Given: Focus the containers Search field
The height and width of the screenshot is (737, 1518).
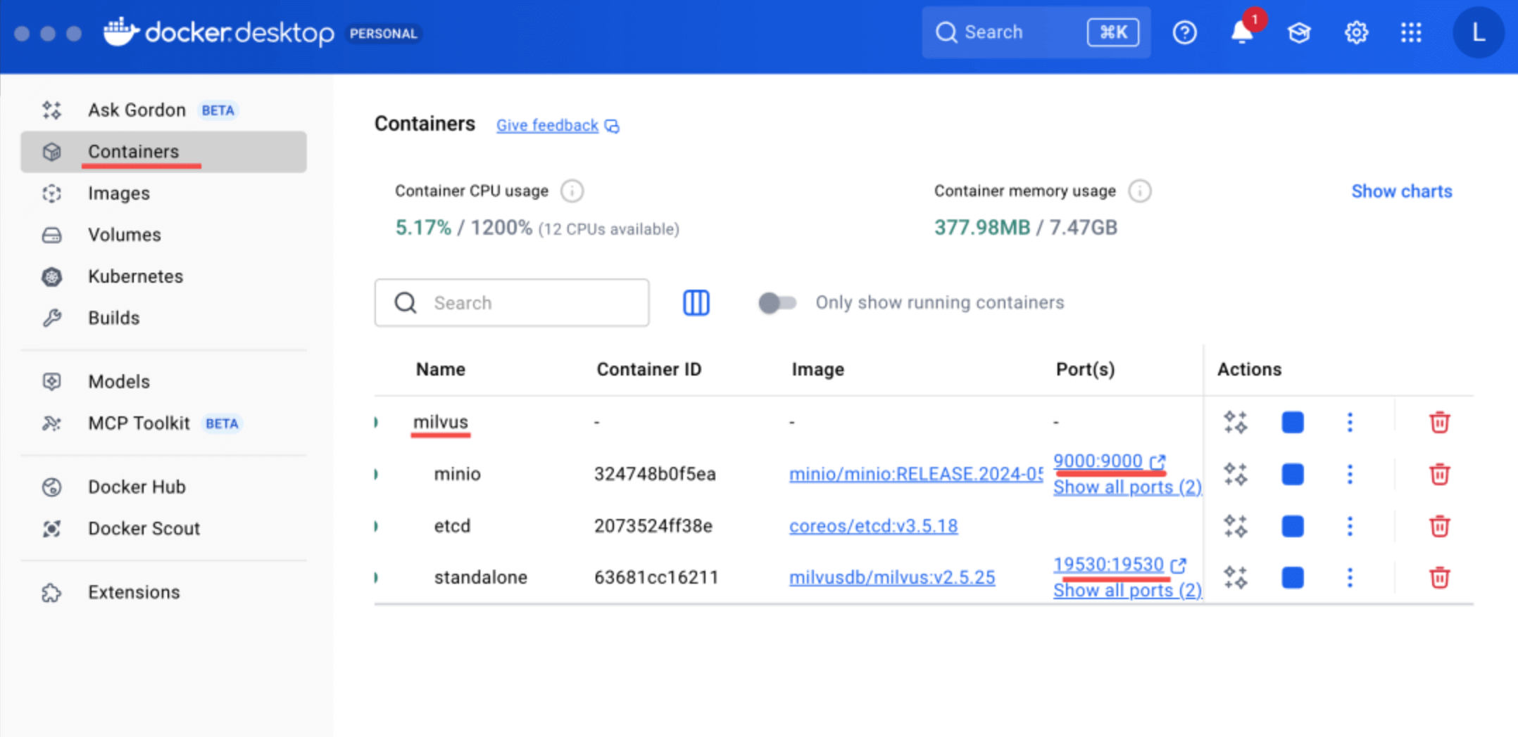Looking at the screenshot, I should coord(512,302).
